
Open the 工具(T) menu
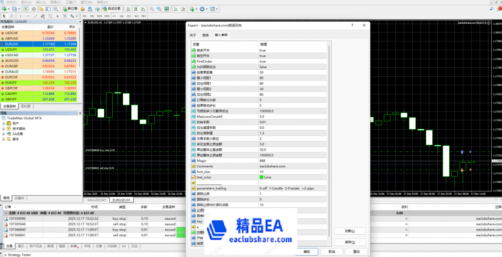(x=71, y=2)
